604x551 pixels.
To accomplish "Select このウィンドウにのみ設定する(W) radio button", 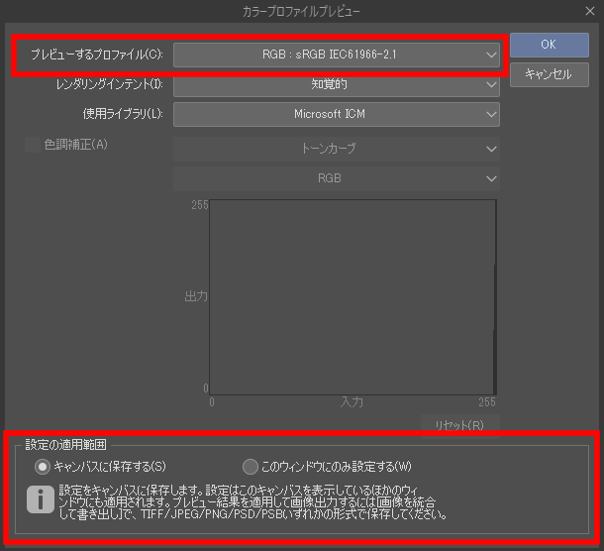I will pyautogui.click(x=251, y=467).
